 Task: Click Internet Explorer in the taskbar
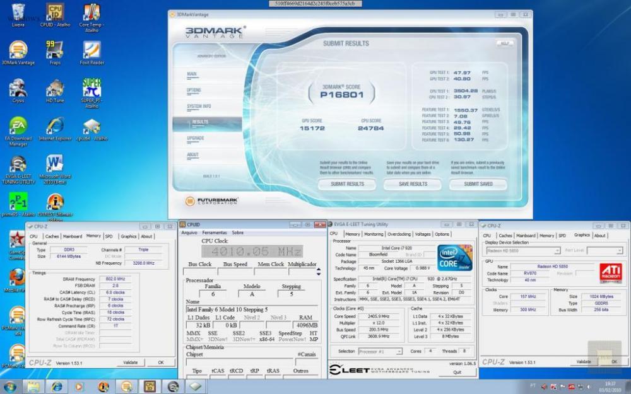[57, 386]
